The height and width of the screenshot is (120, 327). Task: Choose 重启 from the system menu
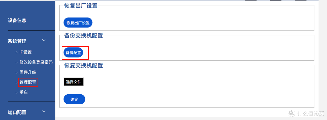[23, 92]
